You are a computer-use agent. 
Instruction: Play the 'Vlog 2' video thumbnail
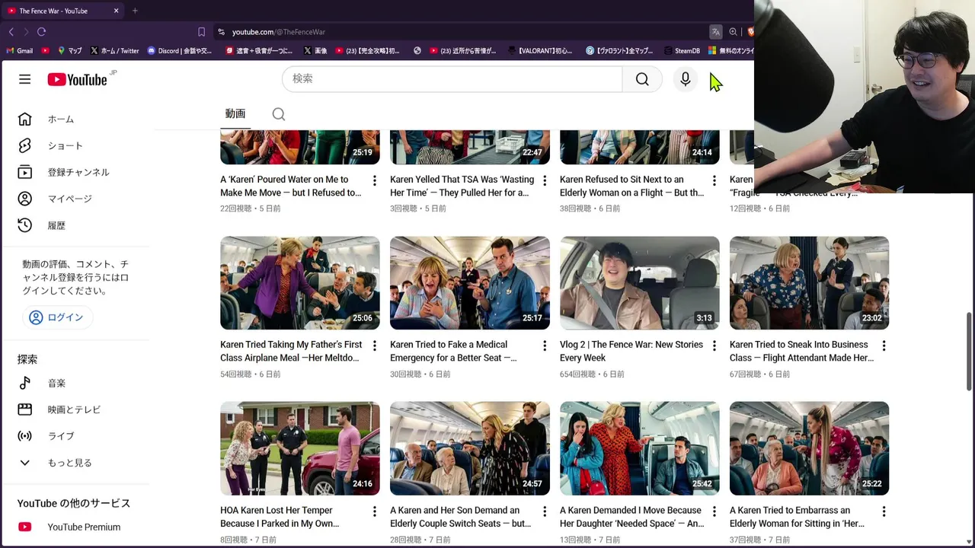pyautogui.click(x=640, y=283)
